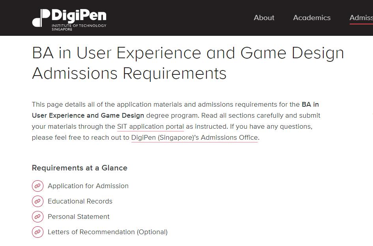
Task: Go to the Admissions nav item
Action: click(x=361, y=18)
